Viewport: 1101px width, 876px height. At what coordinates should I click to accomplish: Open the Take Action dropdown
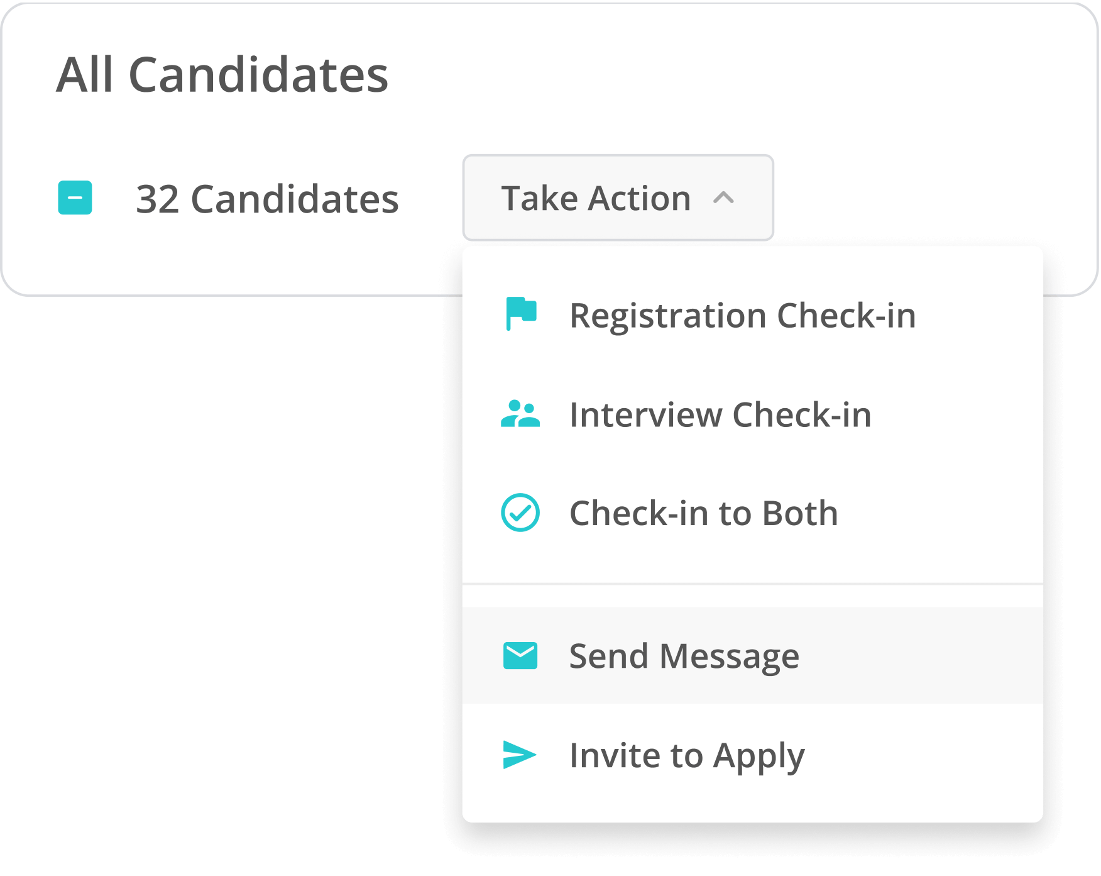[x=595, y=198]
